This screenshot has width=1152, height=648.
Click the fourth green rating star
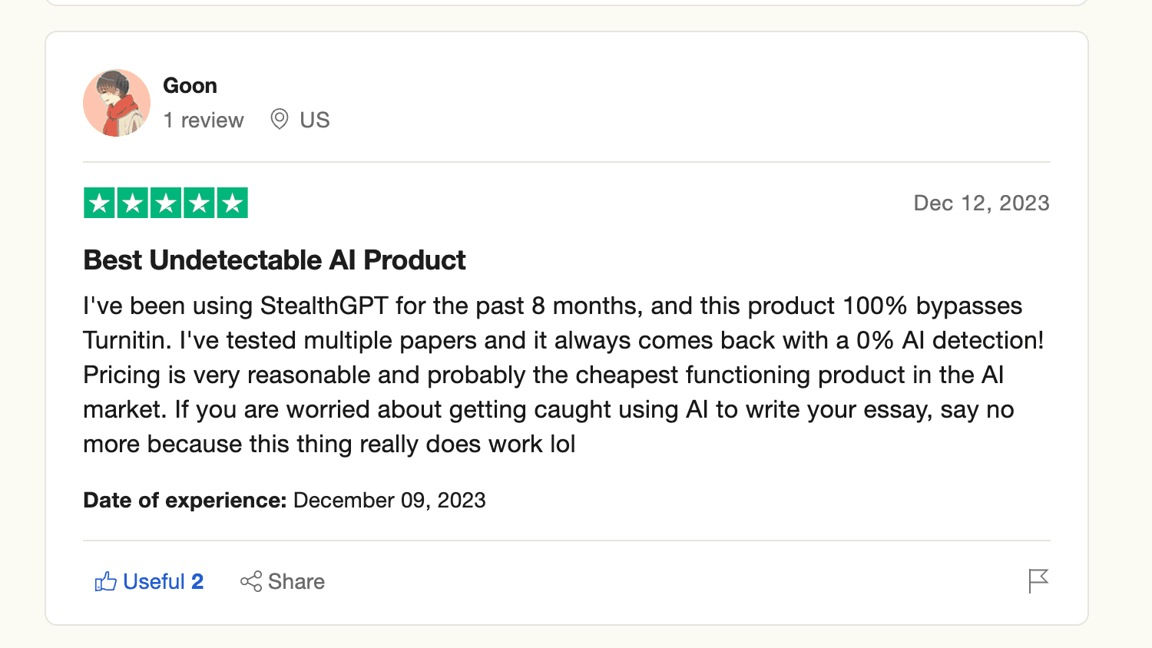click(x=199, y=203)
